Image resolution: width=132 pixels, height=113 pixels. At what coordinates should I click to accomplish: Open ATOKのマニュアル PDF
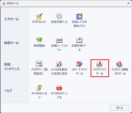(59, 92)
